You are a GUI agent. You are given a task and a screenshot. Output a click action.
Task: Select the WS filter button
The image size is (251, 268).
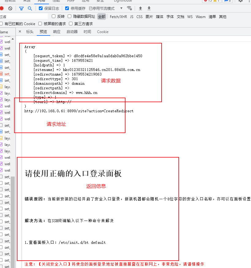click(x=190, y=17)
